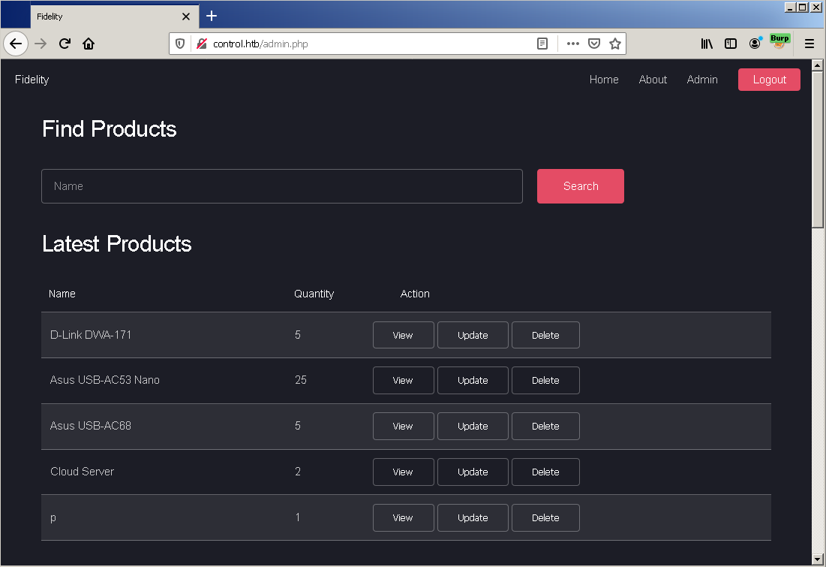Screen dimensions: 826x567
Task: Delete the Cloud Server product
Action: 545,472
